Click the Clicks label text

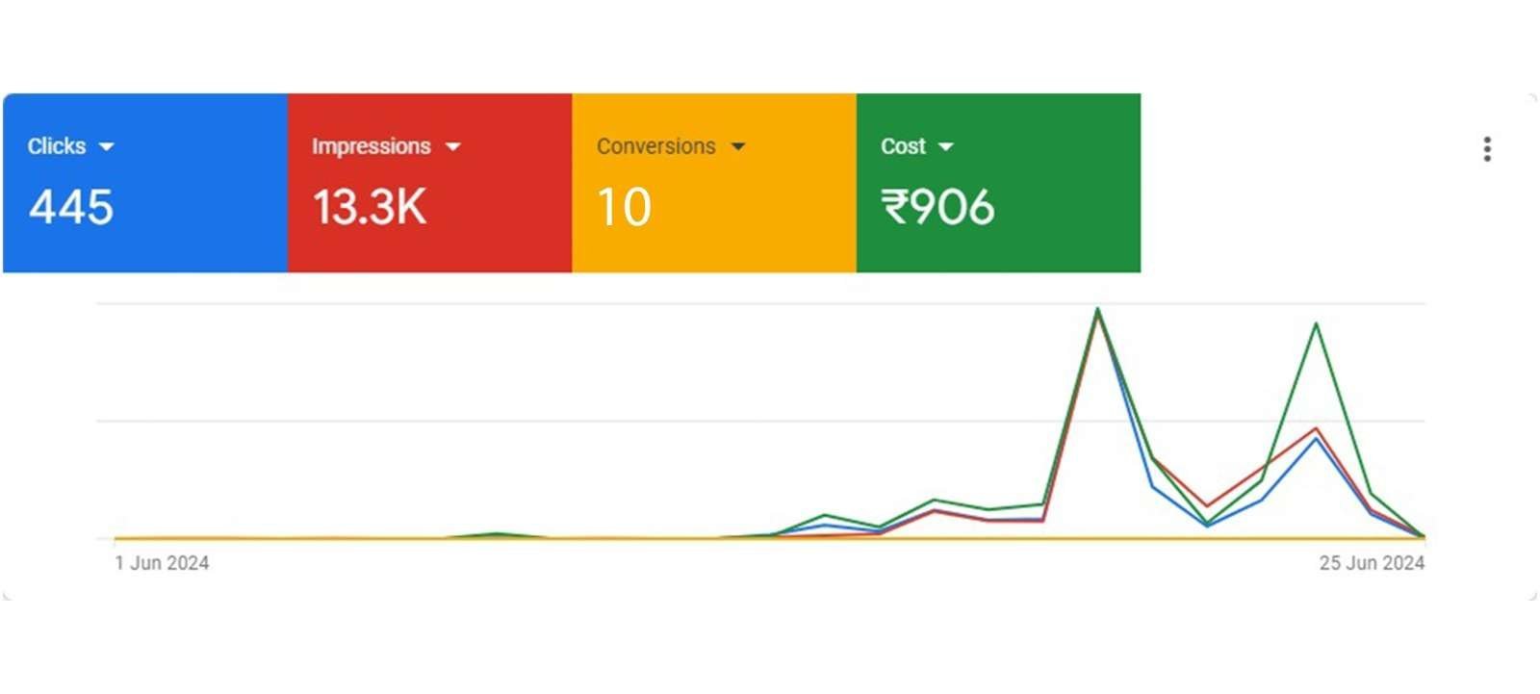tap(57, 146)
